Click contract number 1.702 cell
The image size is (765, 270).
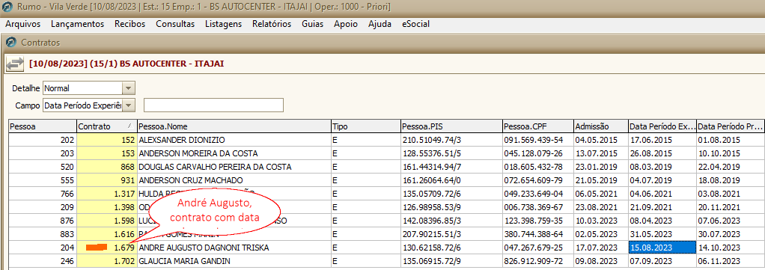(x=107, y=261)
